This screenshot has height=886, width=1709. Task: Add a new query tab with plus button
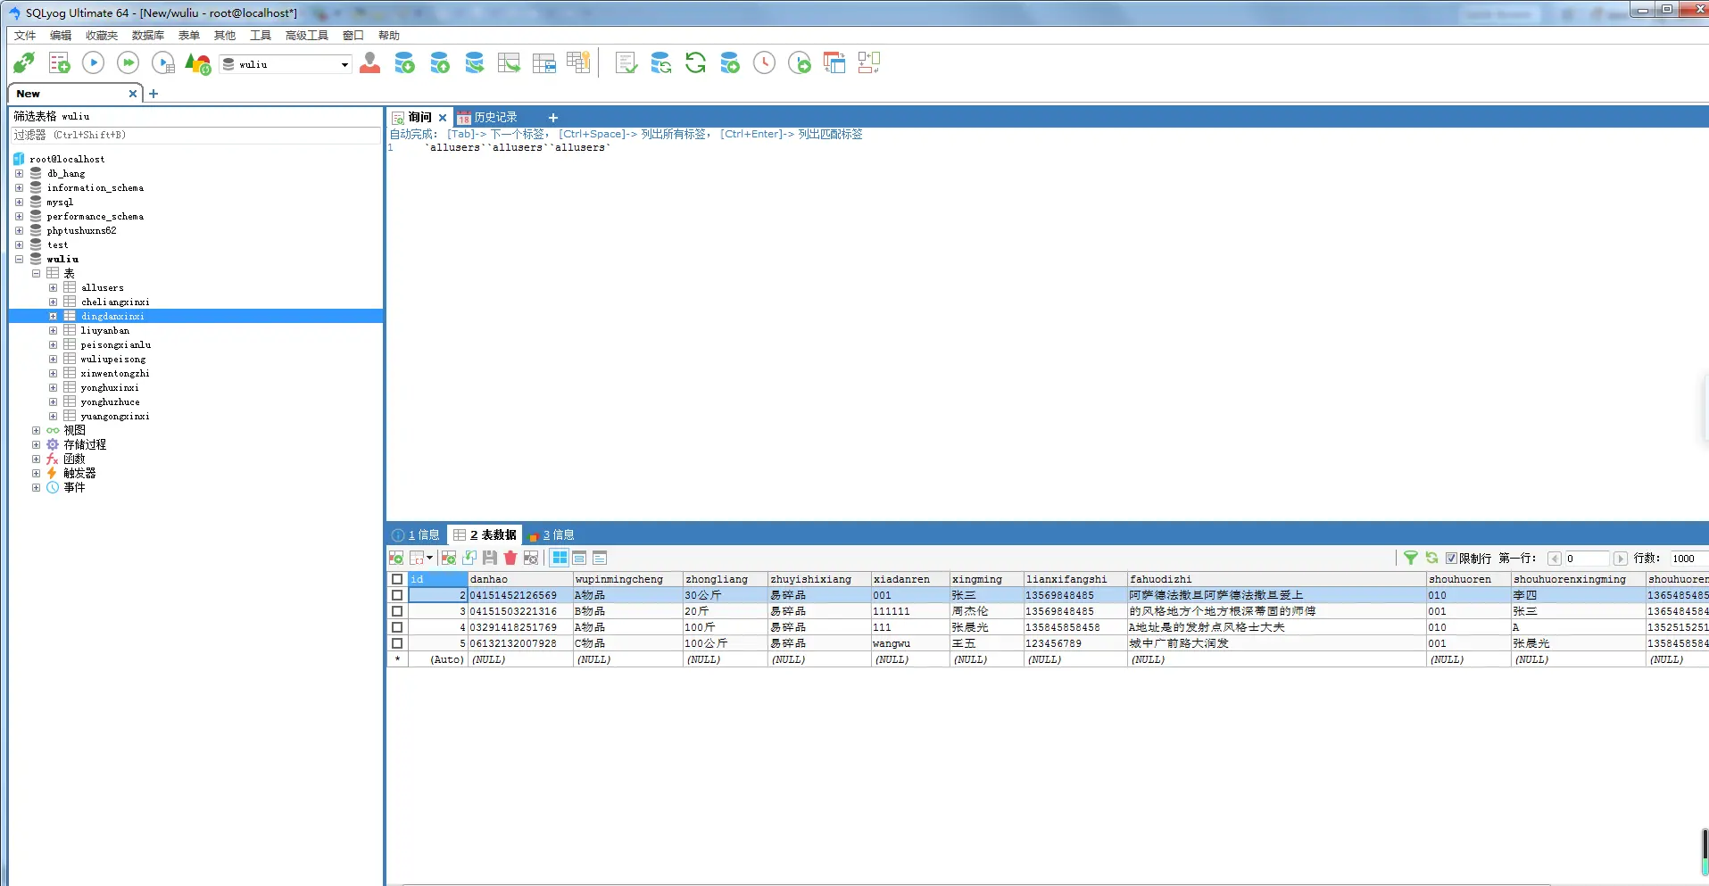(553, 118)
